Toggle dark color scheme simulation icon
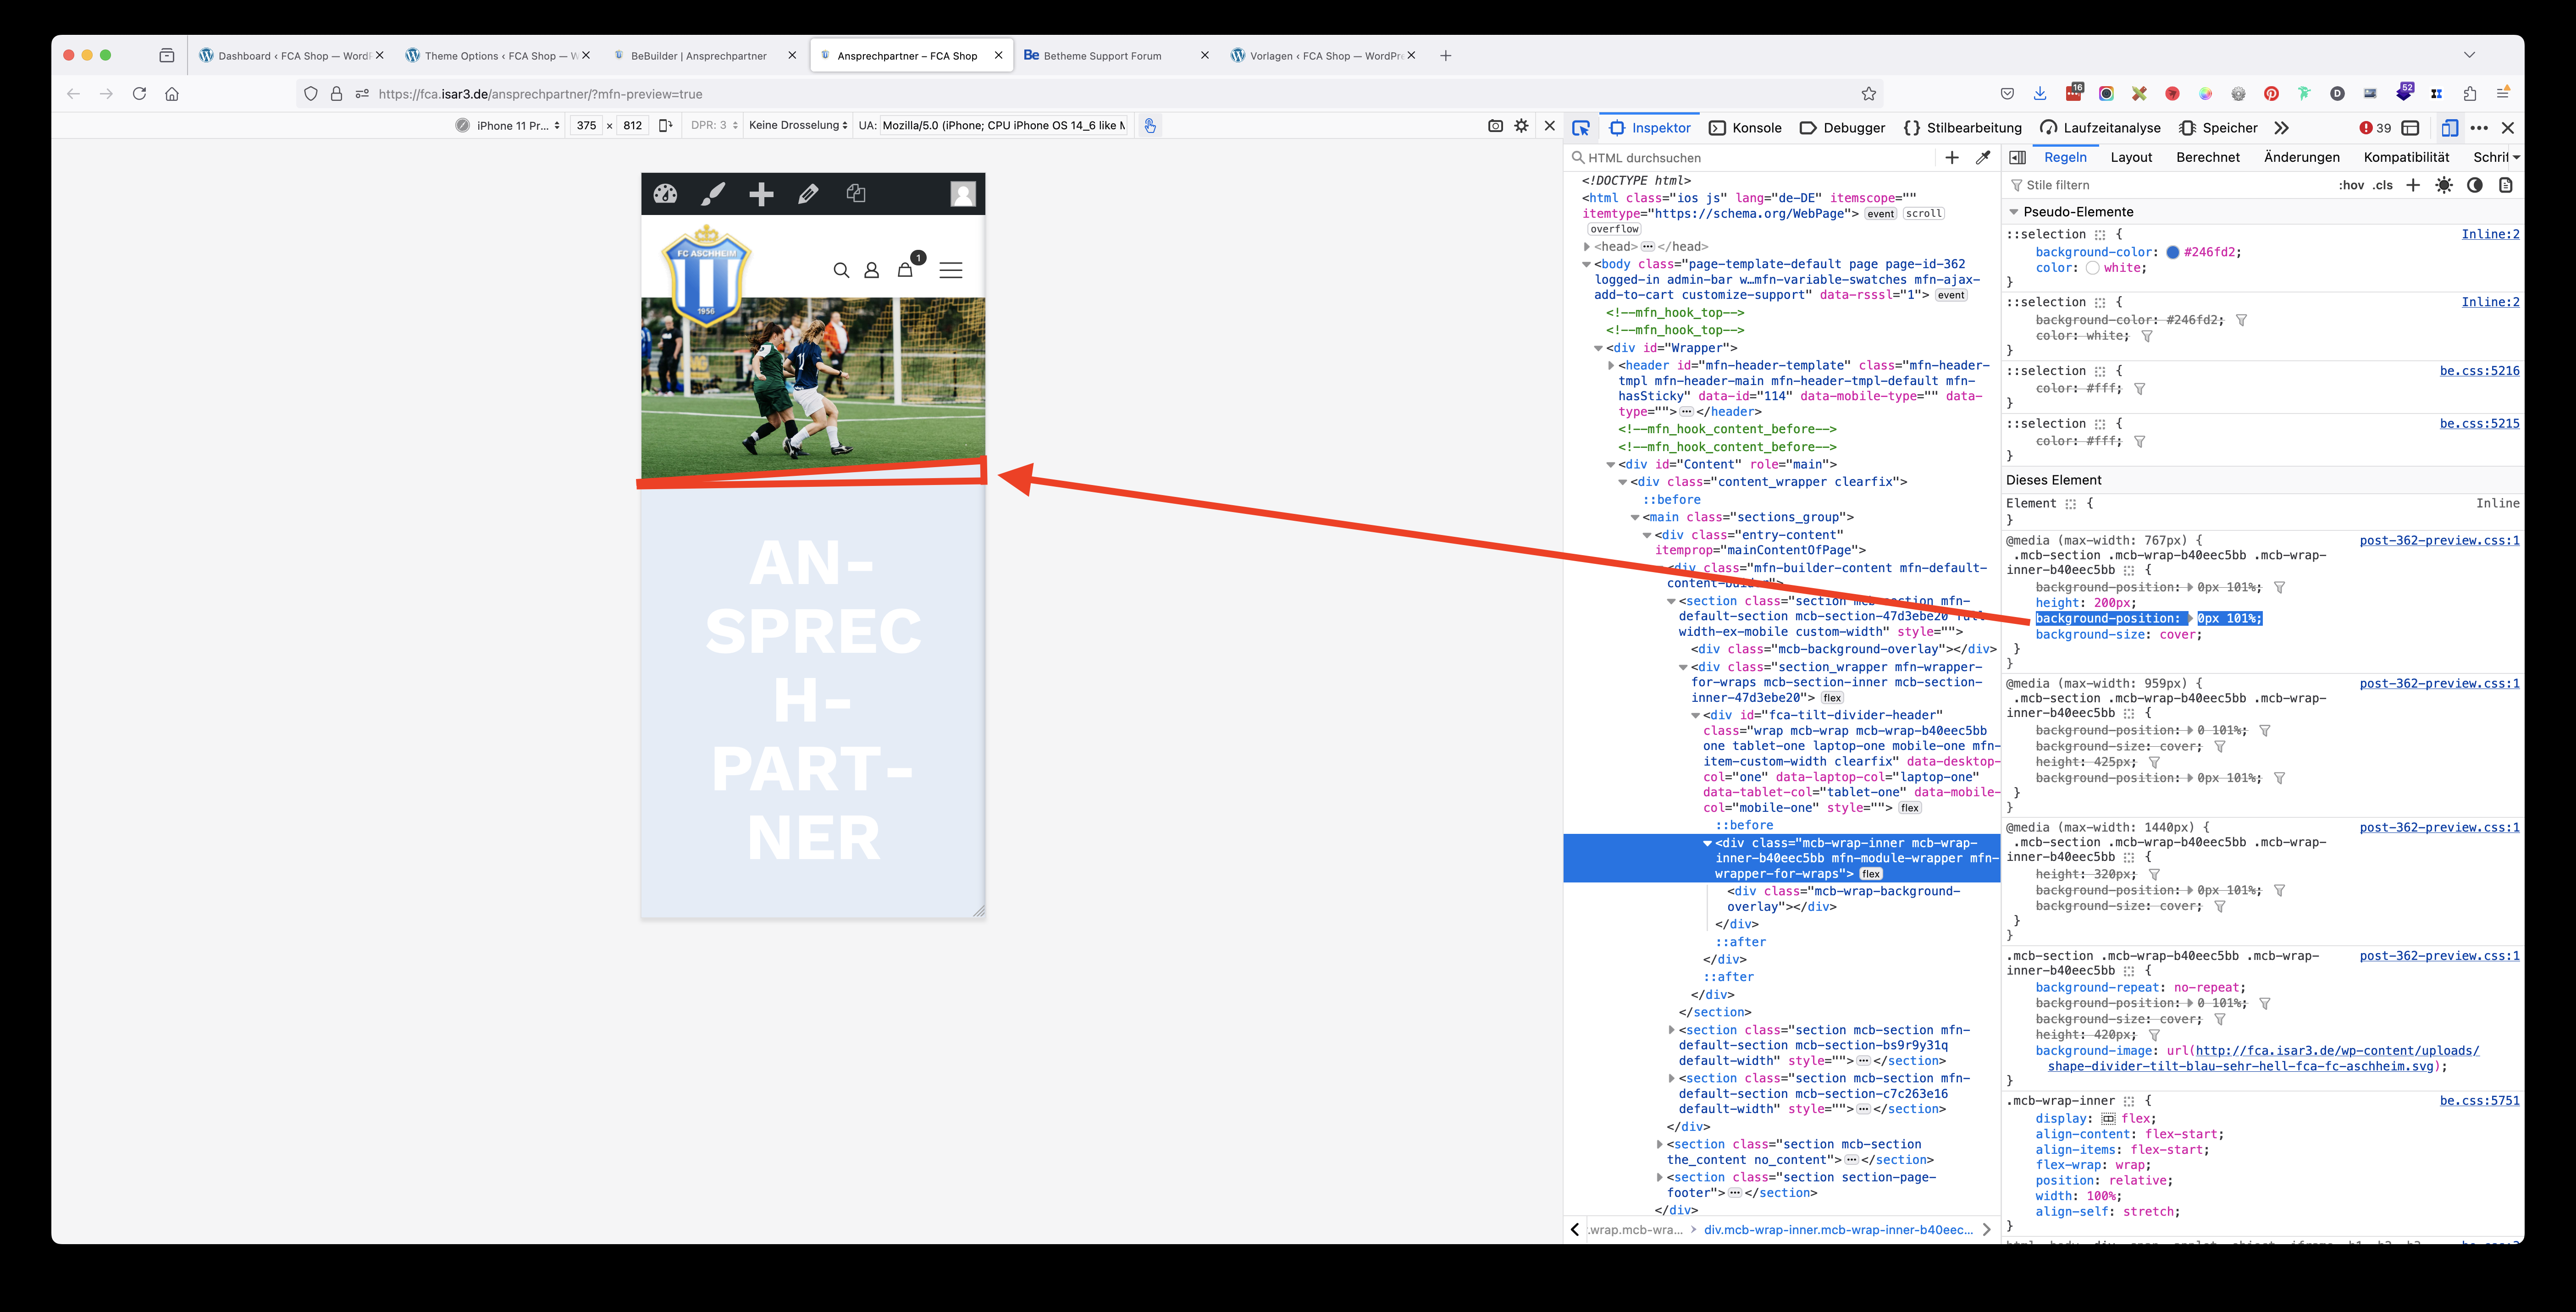 [2475, 185]
